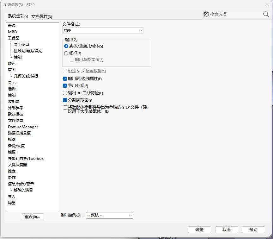Click the search magnifier icon
The height and width of the screenshot is (239, 273).
(x=266, y=14)
